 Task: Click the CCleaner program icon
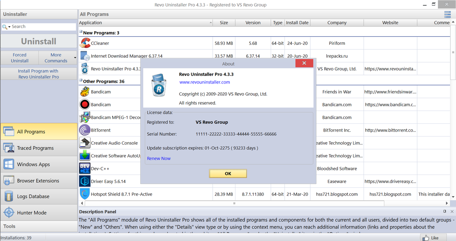coord(85,43)
